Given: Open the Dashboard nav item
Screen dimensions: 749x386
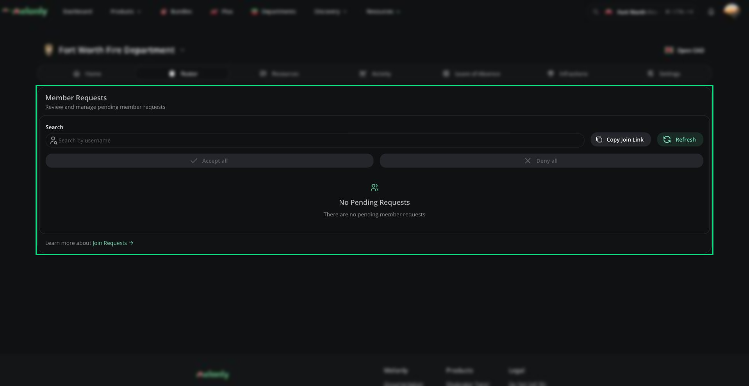Looking at the screenshot, I should [x=78, y=12].
